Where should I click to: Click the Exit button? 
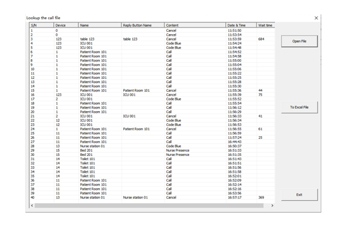[299, 195]
